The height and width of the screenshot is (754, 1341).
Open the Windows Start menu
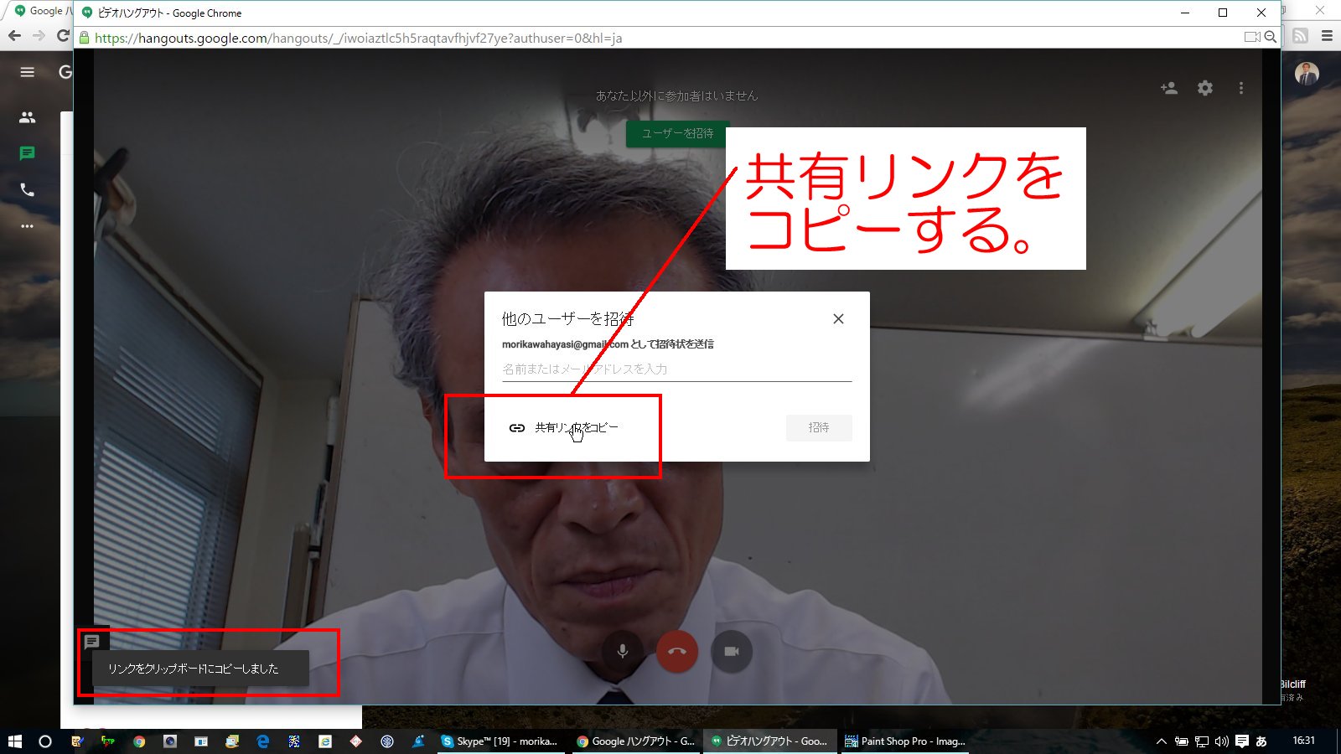(14, 741)
